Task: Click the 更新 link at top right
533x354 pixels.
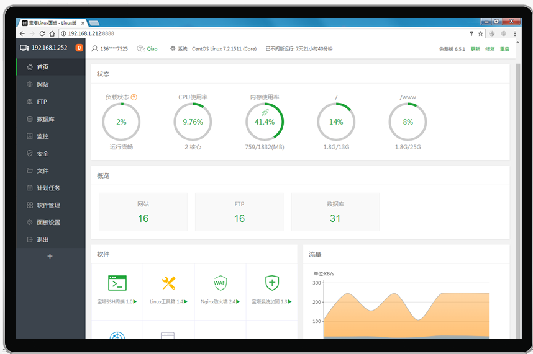Action: click(x=475, y=49)
